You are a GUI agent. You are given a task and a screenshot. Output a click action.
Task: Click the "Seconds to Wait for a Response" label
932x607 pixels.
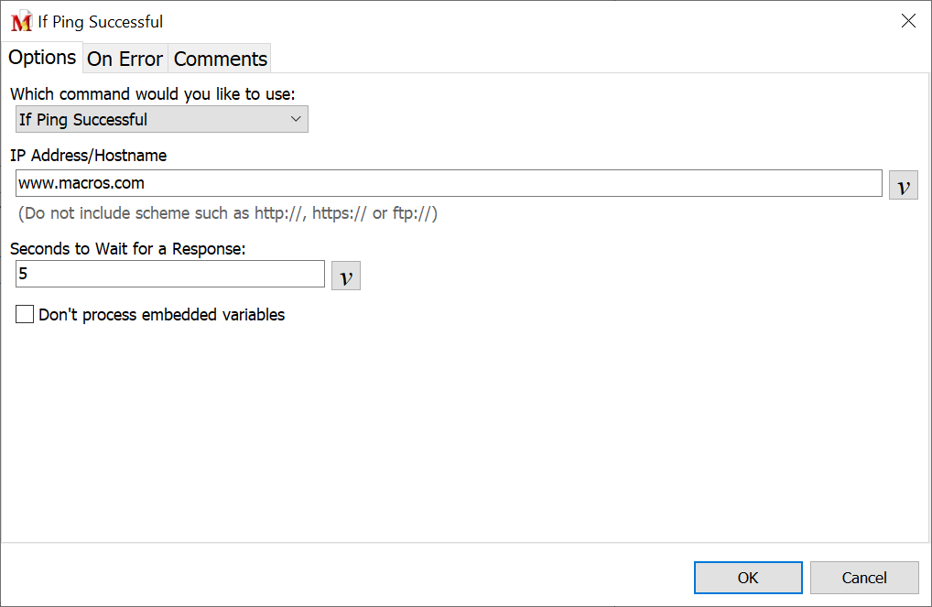128,247
